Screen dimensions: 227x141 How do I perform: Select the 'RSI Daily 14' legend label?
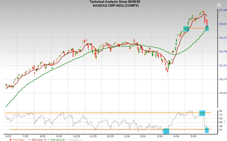[76, 140]
